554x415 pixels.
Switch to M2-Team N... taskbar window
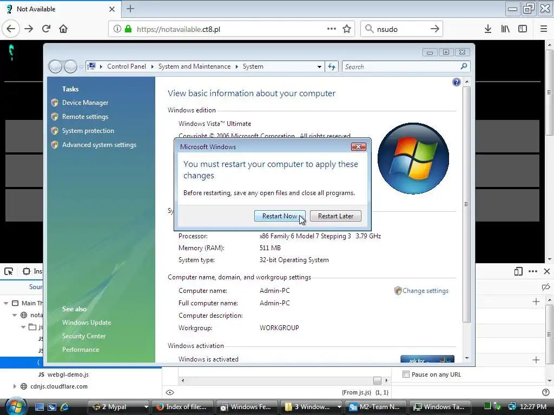tap(374, 407)
